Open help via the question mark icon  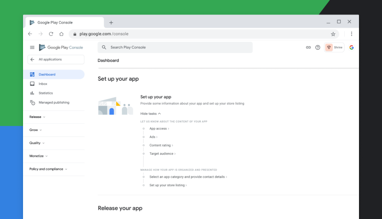[x=317, y=47]
